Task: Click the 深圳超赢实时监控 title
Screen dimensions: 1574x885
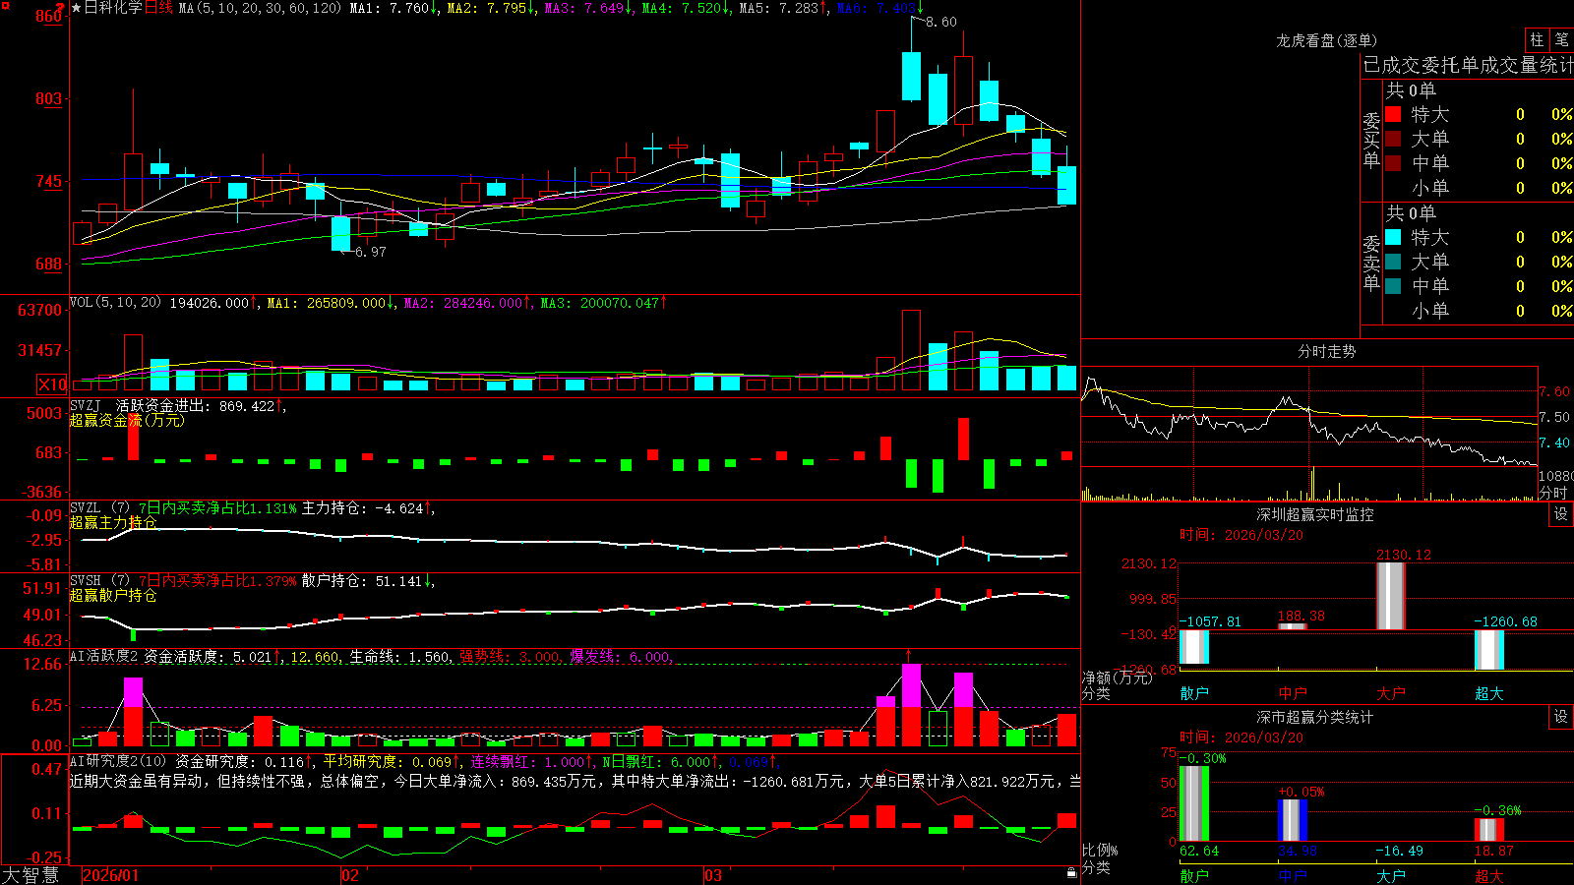Action: (x=1314, y=514)
